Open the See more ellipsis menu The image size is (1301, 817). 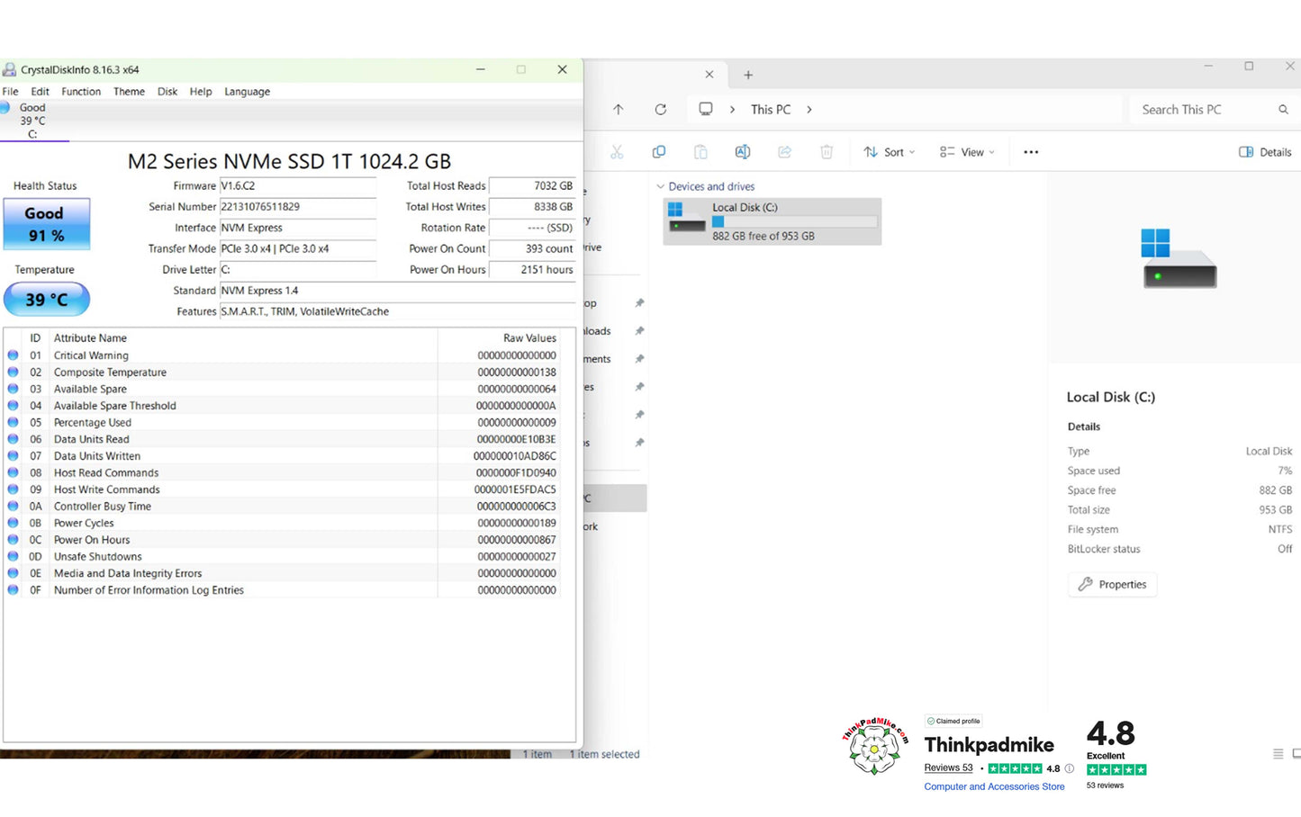[1031, 152]
